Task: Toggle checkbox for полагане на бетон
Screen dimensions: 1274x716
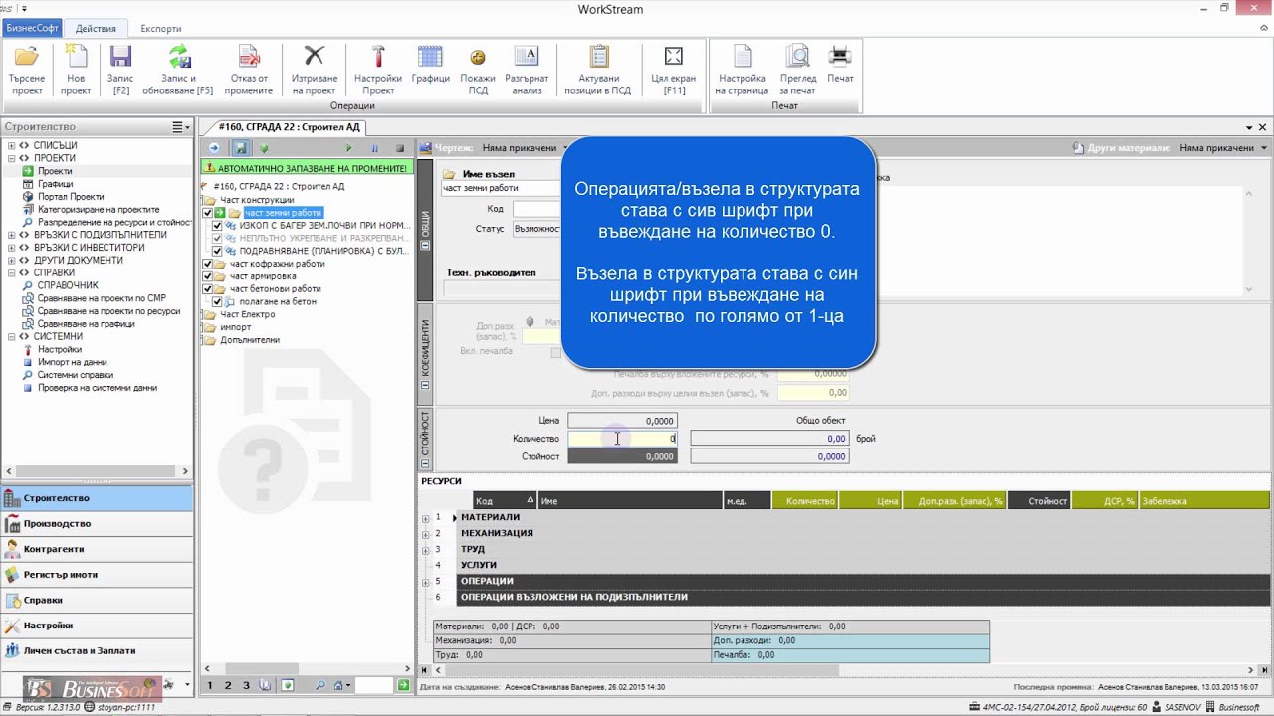Action: (x=218, y=301)
